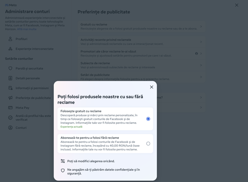Click the Parolă și securitate shield icon
This screenshot has height=182, width=248.
pyautogui.click(x=10, y=68)
